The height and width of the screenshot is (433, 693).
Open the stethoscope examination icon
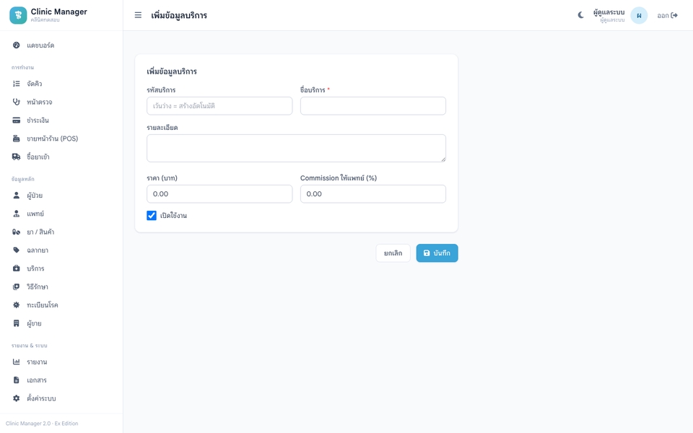click(x=17, y=102)
